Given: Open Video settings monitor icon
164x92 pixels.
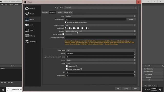Looking at the screenshot, I should [x=27, y=30].
